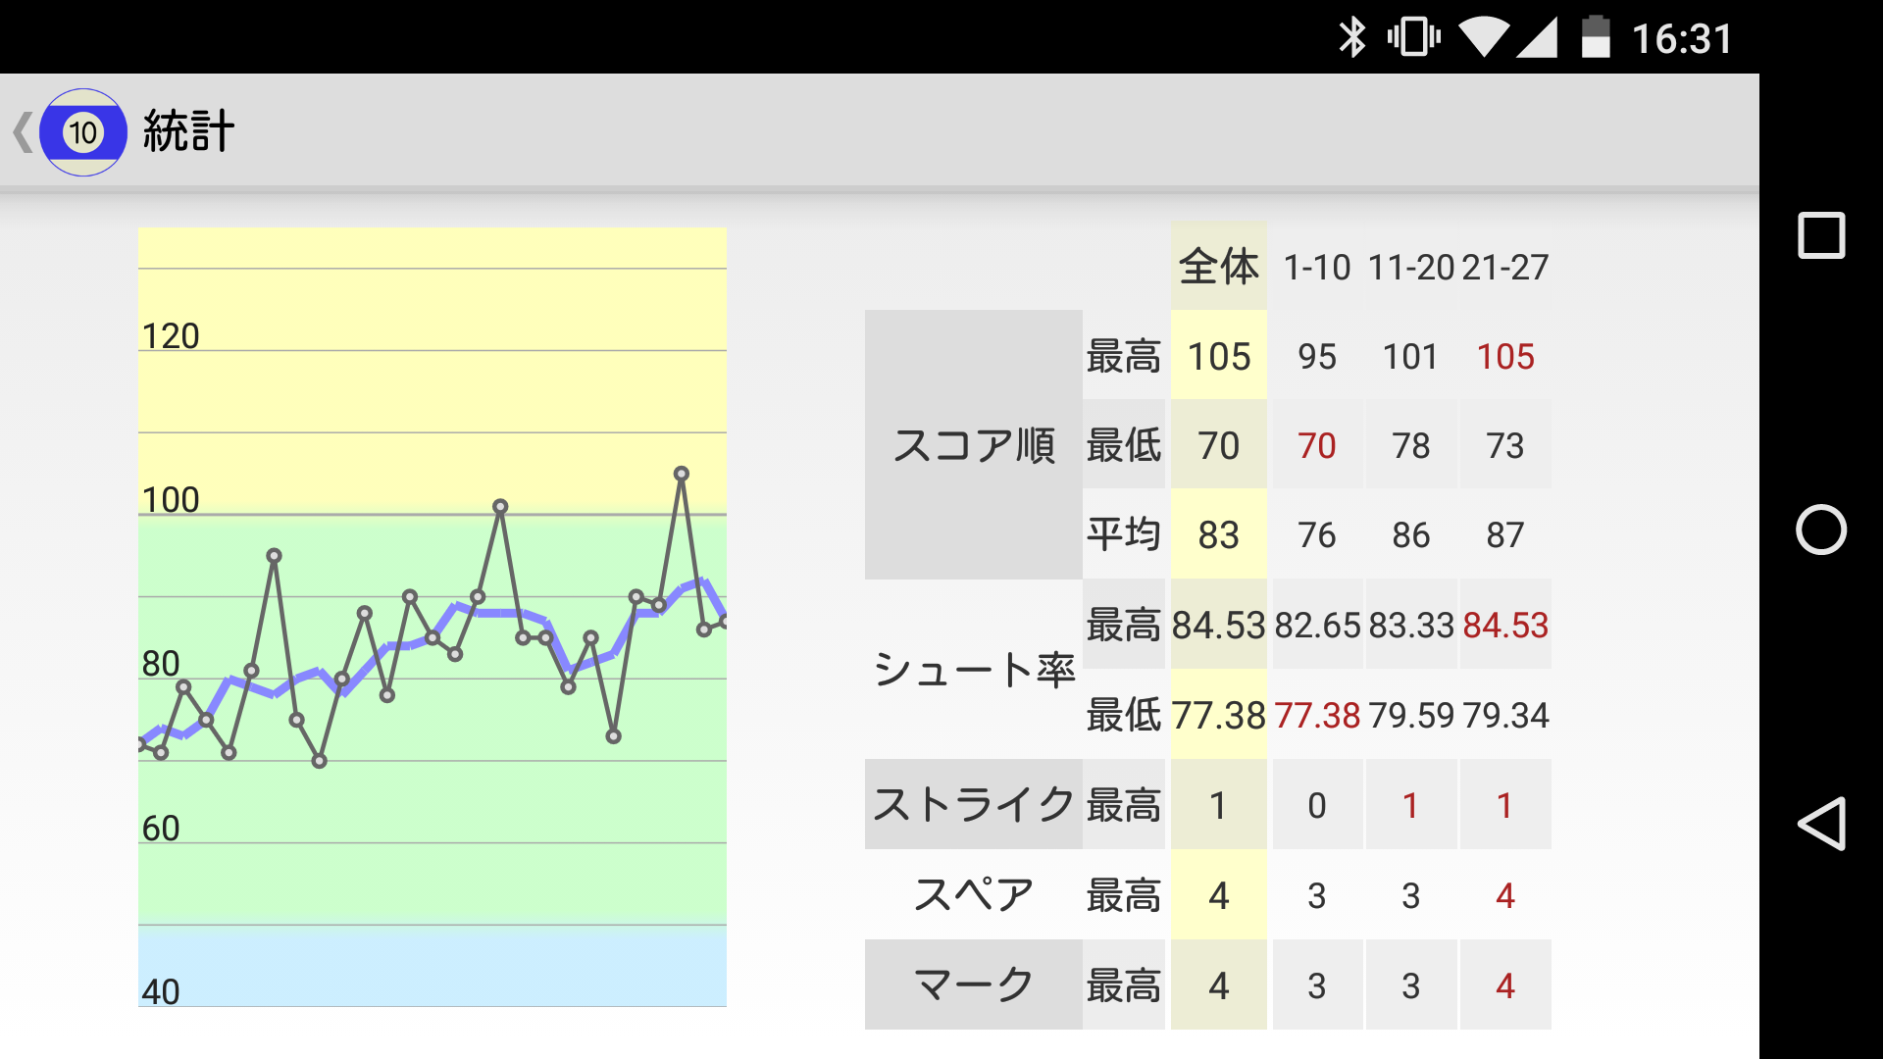Tap the 16:31 clock
Viewport: 1883px width, 1059px height.
[x=1682, y=39]
